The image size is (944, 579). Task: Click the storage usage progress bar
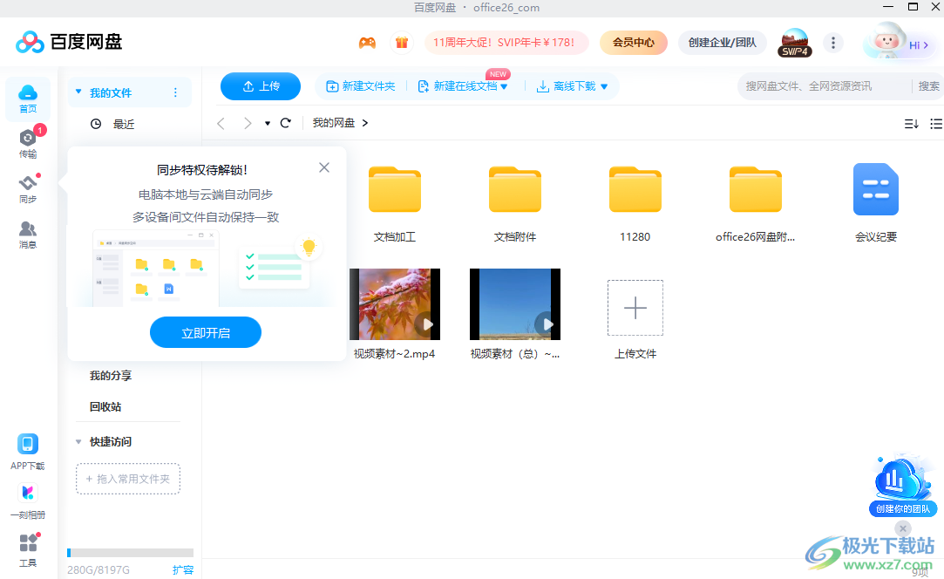coord(130,553)
